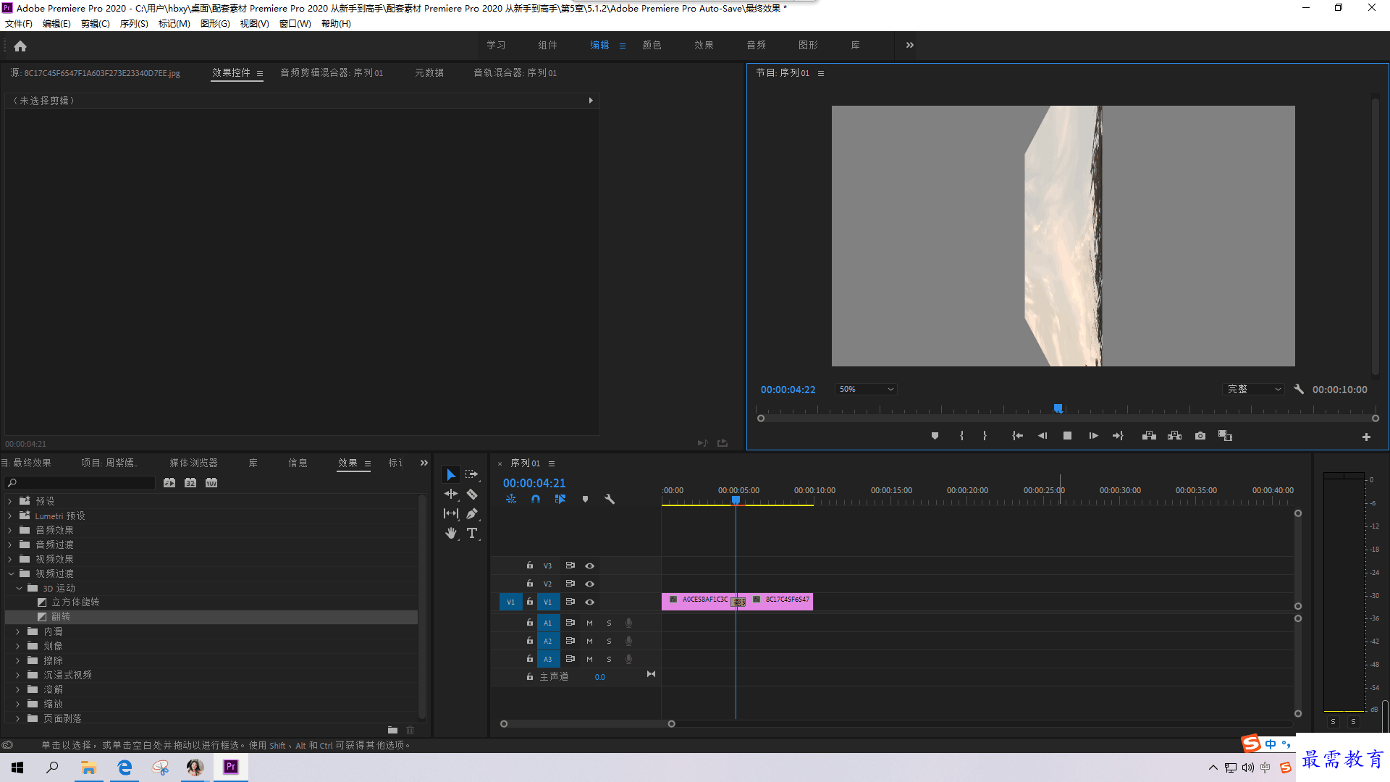Select the Hand tool

coord(451,533)
